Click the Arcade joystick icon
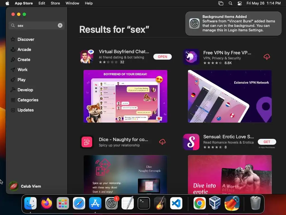 click(13, 49)
